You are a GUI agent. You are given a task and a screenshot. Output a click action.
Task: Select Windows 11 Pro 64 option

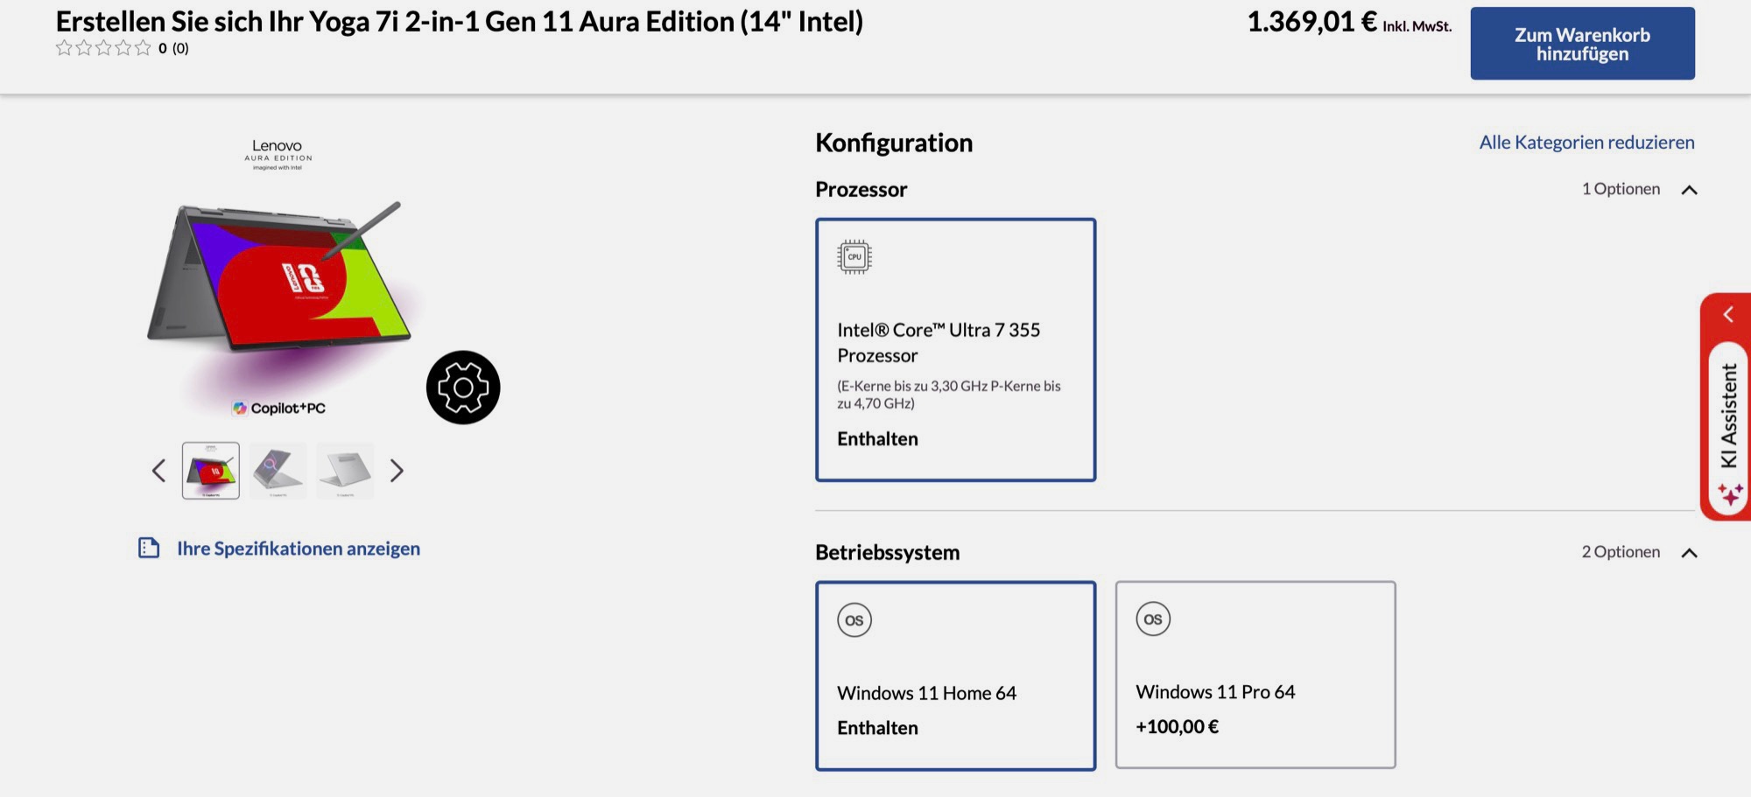[1255, 675]
